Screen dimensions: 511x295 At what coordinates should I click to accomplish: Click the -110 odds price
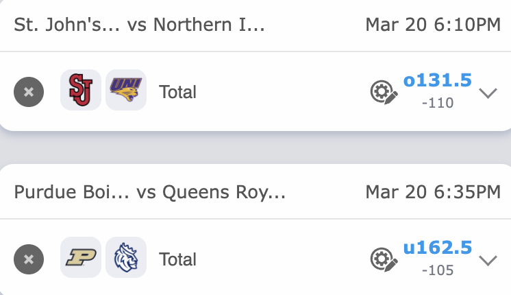pyautogui.click(x=438, y=103)
